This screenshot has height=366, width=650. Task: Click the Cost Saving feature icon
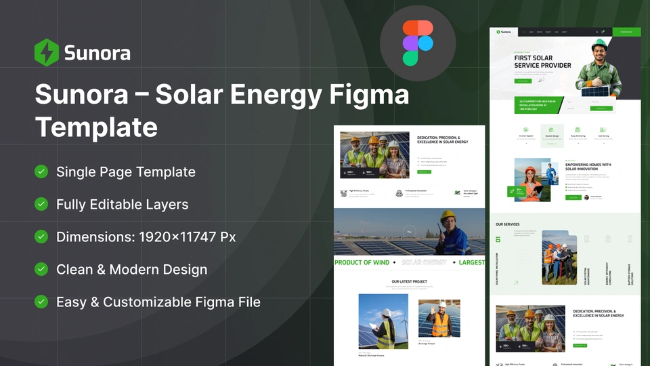[603, 130]
